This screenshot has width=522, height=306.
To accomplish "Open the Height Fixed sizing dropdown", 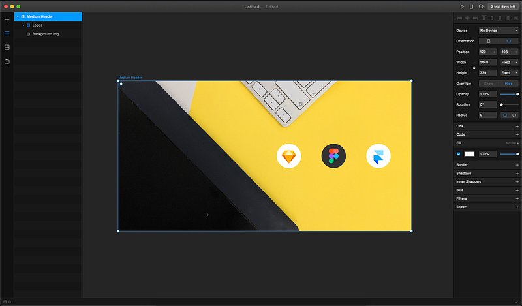I will (510, 73).
